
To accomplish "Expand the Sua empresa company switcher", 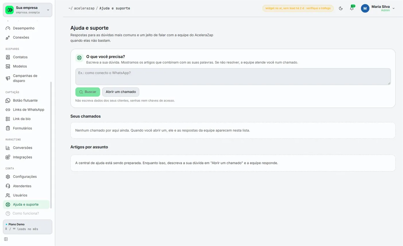I will [x=28, y=10].
